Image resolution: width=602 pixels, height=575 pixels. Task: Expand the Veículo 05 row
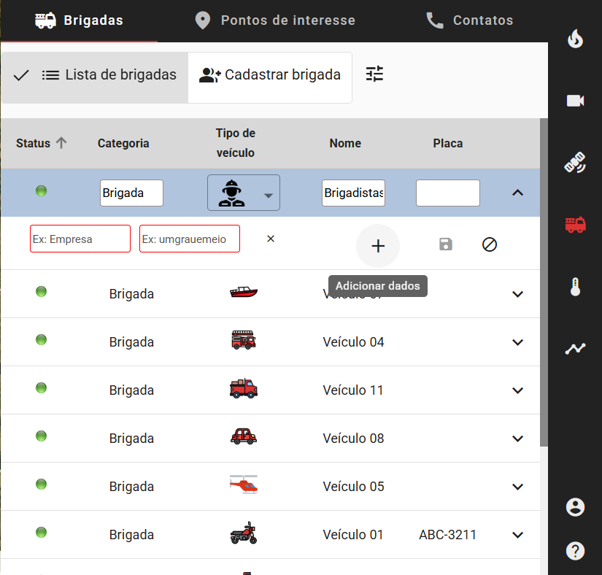pyautogui.click(x=517, y=487)
